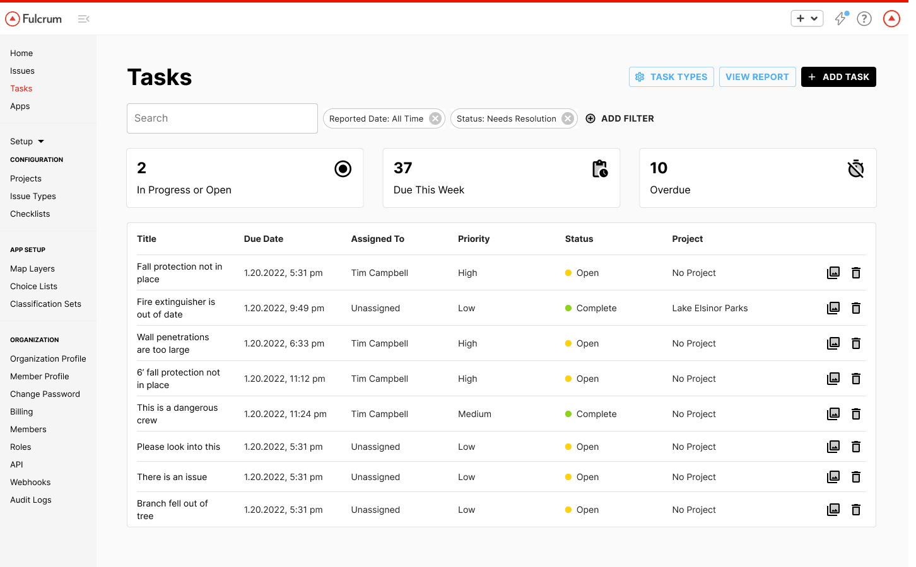Collapse the sidebar using the hamburger icon

[x=83, y=19]
